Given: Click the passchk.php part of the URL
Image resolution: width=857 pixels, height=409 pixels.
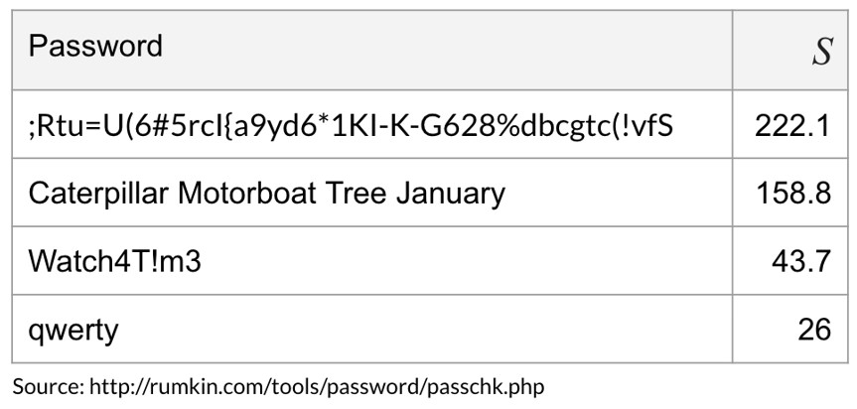Looking at the screenshot, I should coord(487,388).
